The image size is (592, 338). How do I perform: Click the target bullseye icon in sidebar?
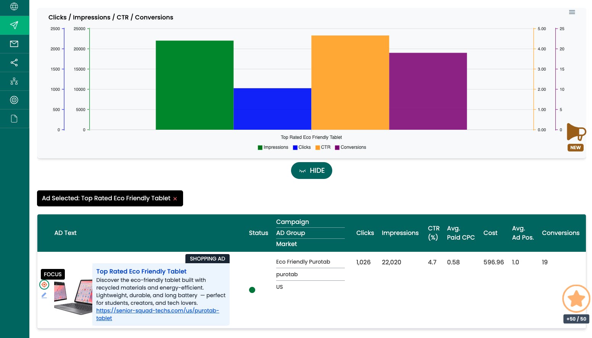point(14,100)
